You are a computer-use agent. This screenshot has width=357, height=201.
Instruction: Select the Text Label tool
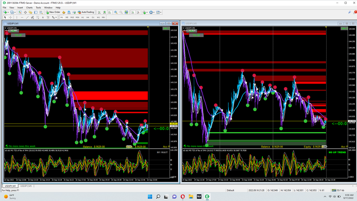click(48, 17)
